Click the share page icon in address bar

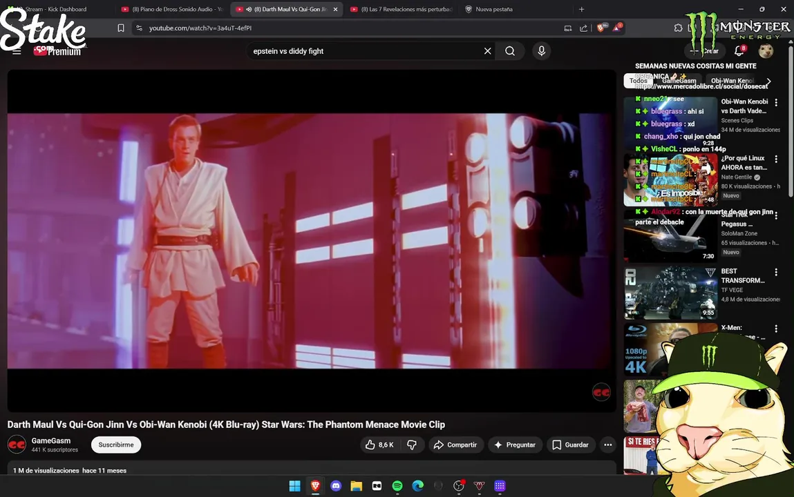[x=583, y=28]
